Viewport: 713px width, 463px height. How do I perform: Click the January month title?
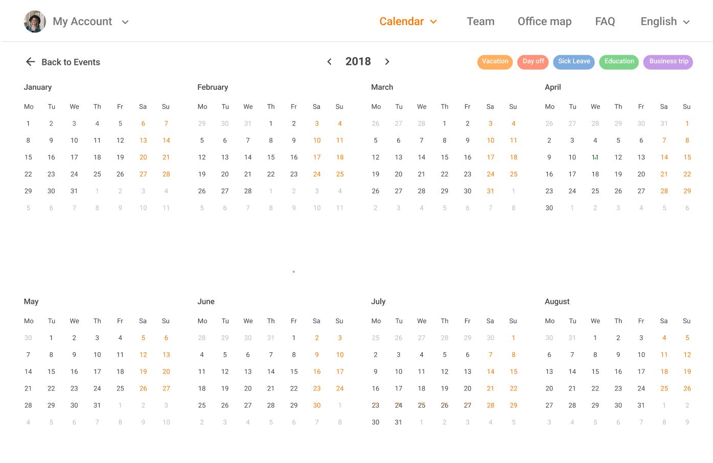[38, 87]
